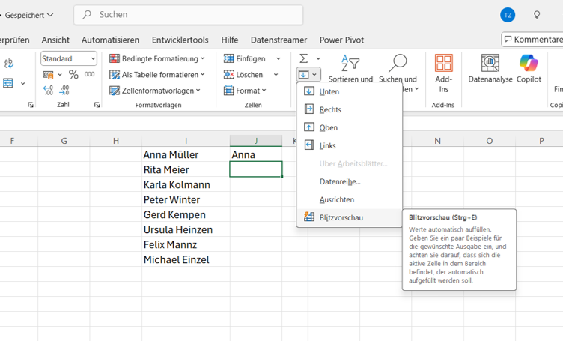
Task: Click the Copilot icon in the ribbon
Action: [x=529, y=64]
